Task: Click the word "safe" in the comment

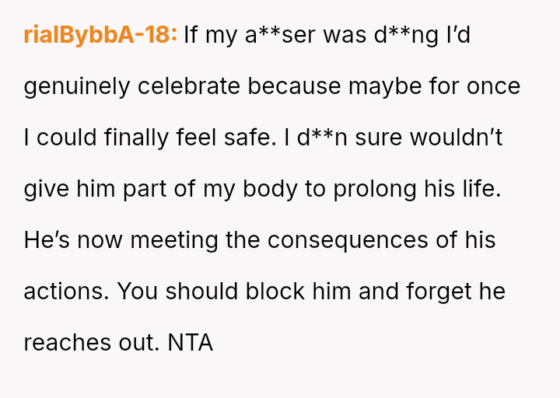Action: (x=254, y=138)
